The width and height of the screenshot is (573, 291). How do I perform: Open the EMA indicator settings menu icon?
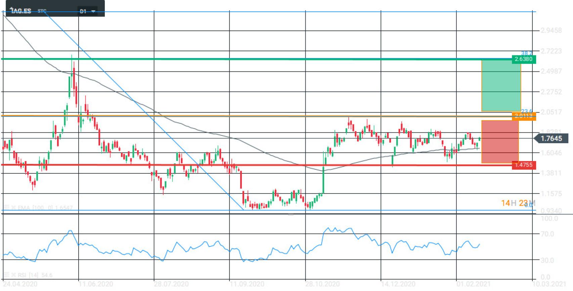coord(7,208)
